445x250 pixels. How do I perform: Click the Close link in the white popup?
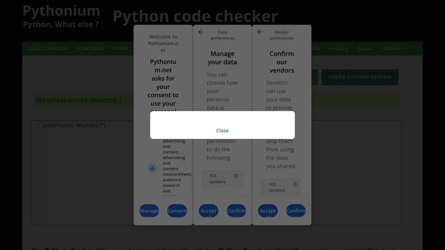[x=222, y=131]
